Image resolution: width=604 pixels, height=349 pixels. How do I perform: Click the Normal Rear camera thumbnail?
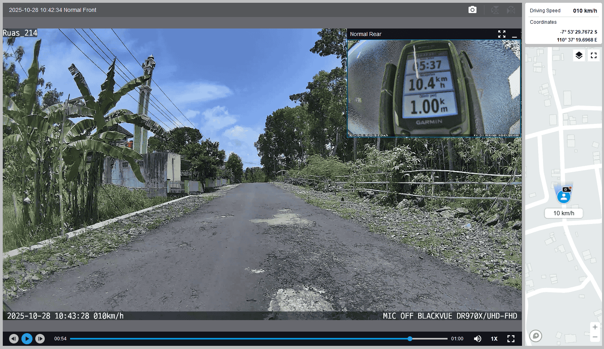click(x=434, y=88)
